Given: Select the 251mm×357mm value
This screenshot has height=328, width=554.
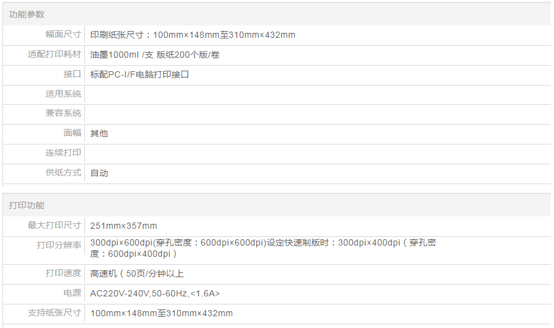Looking at the screenshot, I should (x=123, y=226).
